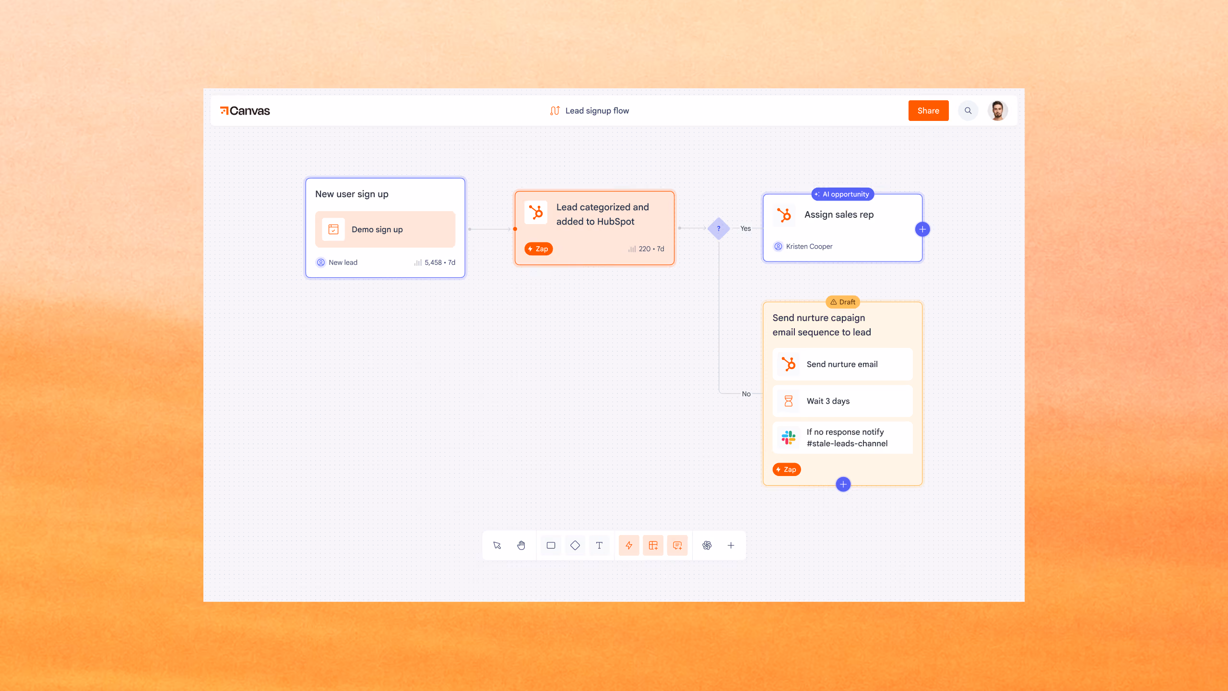1228x691 pixels.
Task: Select the Slack notify stale-leads-channel step
Action: point(842,438)
